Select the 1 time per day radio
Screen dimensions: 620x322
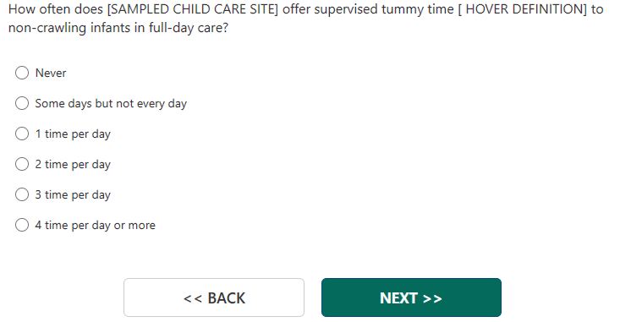[22, 134]
